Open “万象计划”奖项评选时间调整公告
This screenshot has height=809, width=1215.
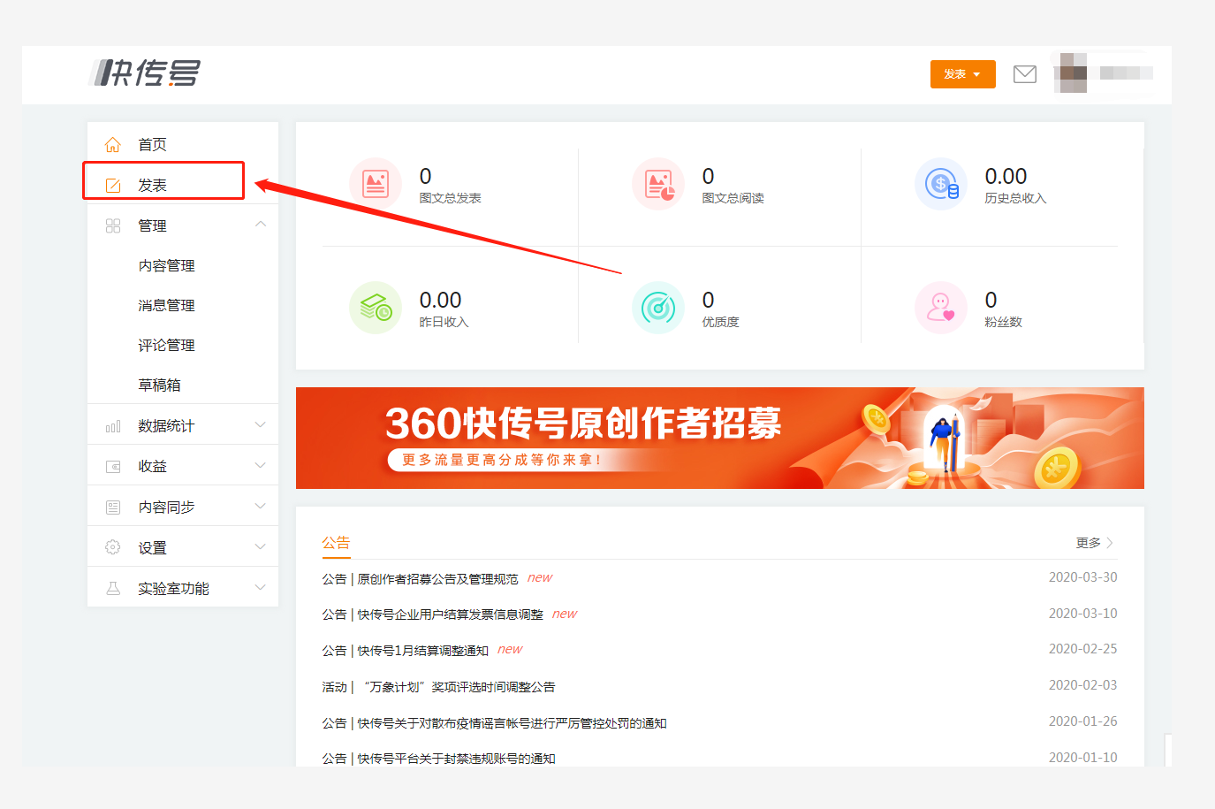[459, 687]
